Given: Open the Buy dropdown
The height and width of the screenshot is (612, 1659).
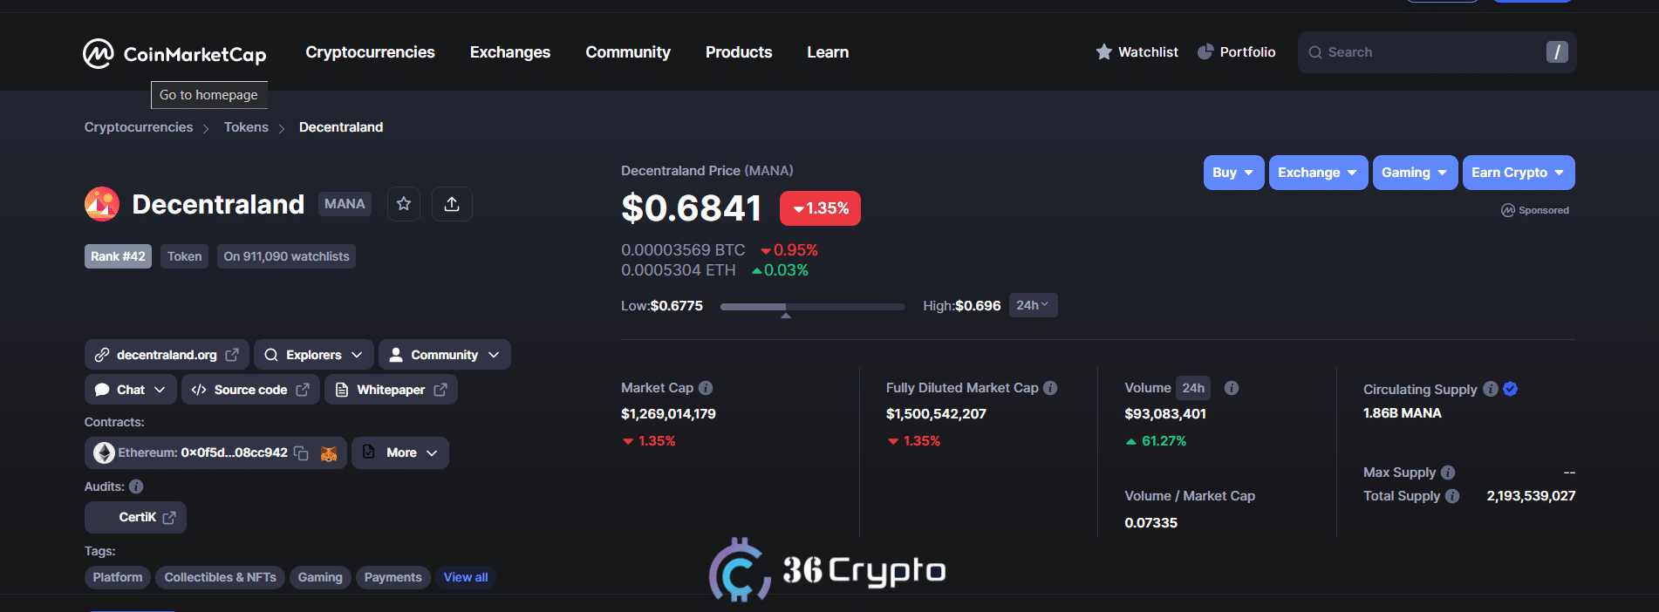Looking at the screenshot, I should point(1233,173).
